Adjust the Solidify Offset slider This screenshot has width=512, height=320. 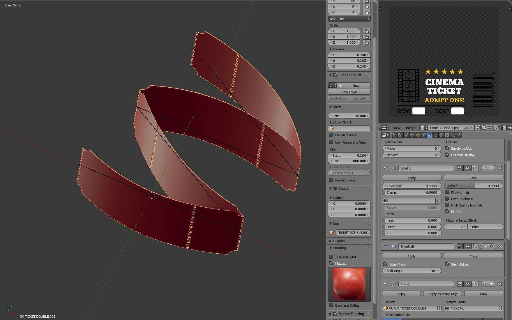click(473, 186)
